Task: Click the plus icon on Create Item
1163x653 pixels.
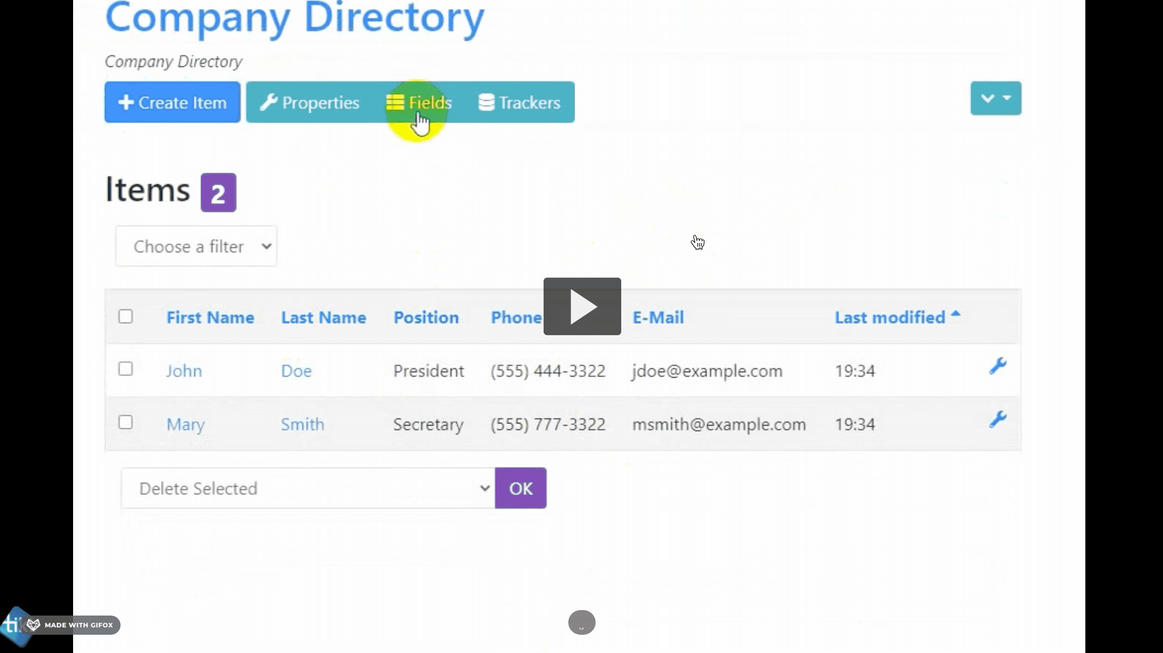Action: tap(126, 102)
